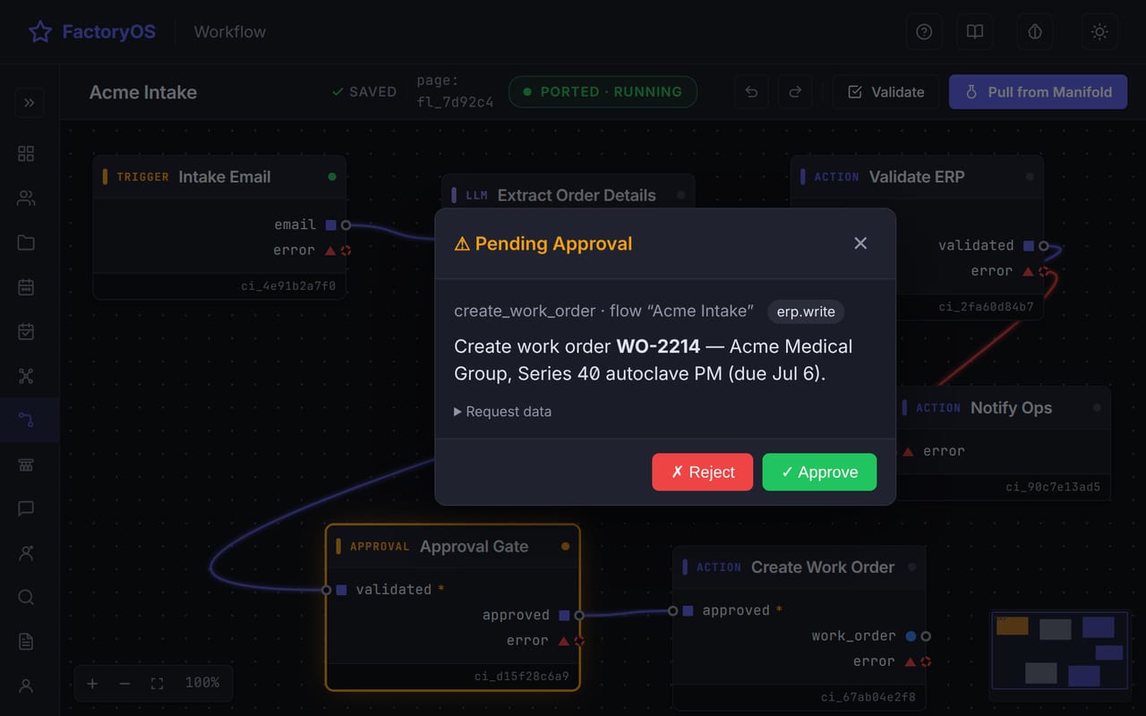Expand the sidebar with the double-chevron
The height and width of the screenshot is (716, 1146).
click(x=30, y=103)
